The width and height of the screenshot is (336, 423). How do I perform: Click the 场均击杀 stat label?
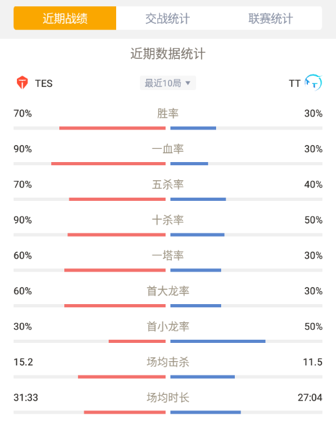[168, 362]
